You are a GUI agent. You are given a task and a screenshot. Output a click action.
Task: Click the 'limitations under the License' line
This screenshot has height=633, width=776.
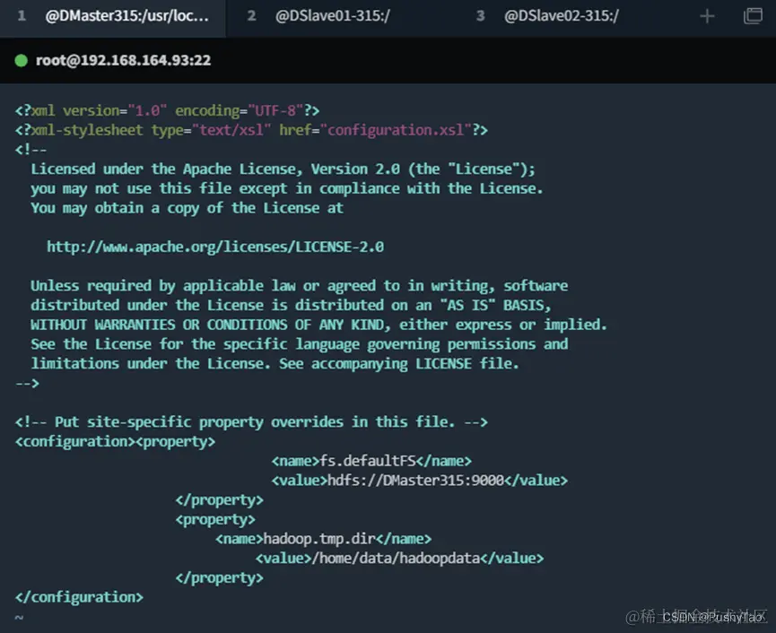pos(275,364)
